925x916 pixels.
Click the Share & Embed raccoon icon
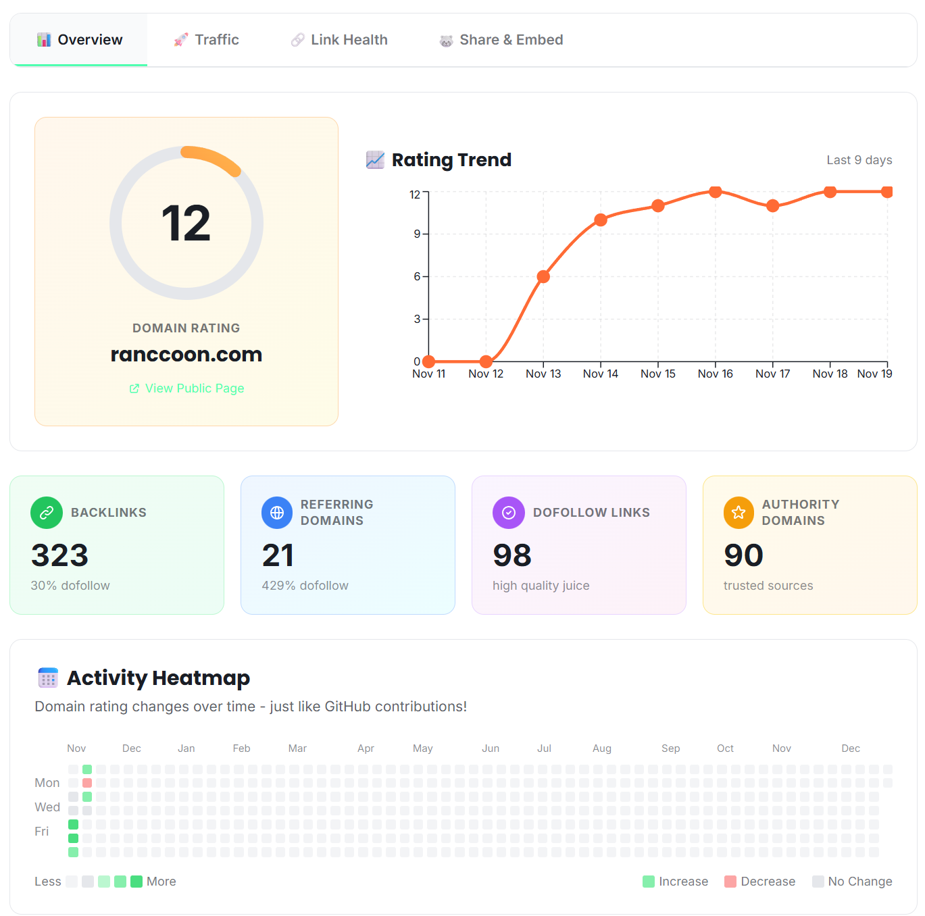pos(445,39)
